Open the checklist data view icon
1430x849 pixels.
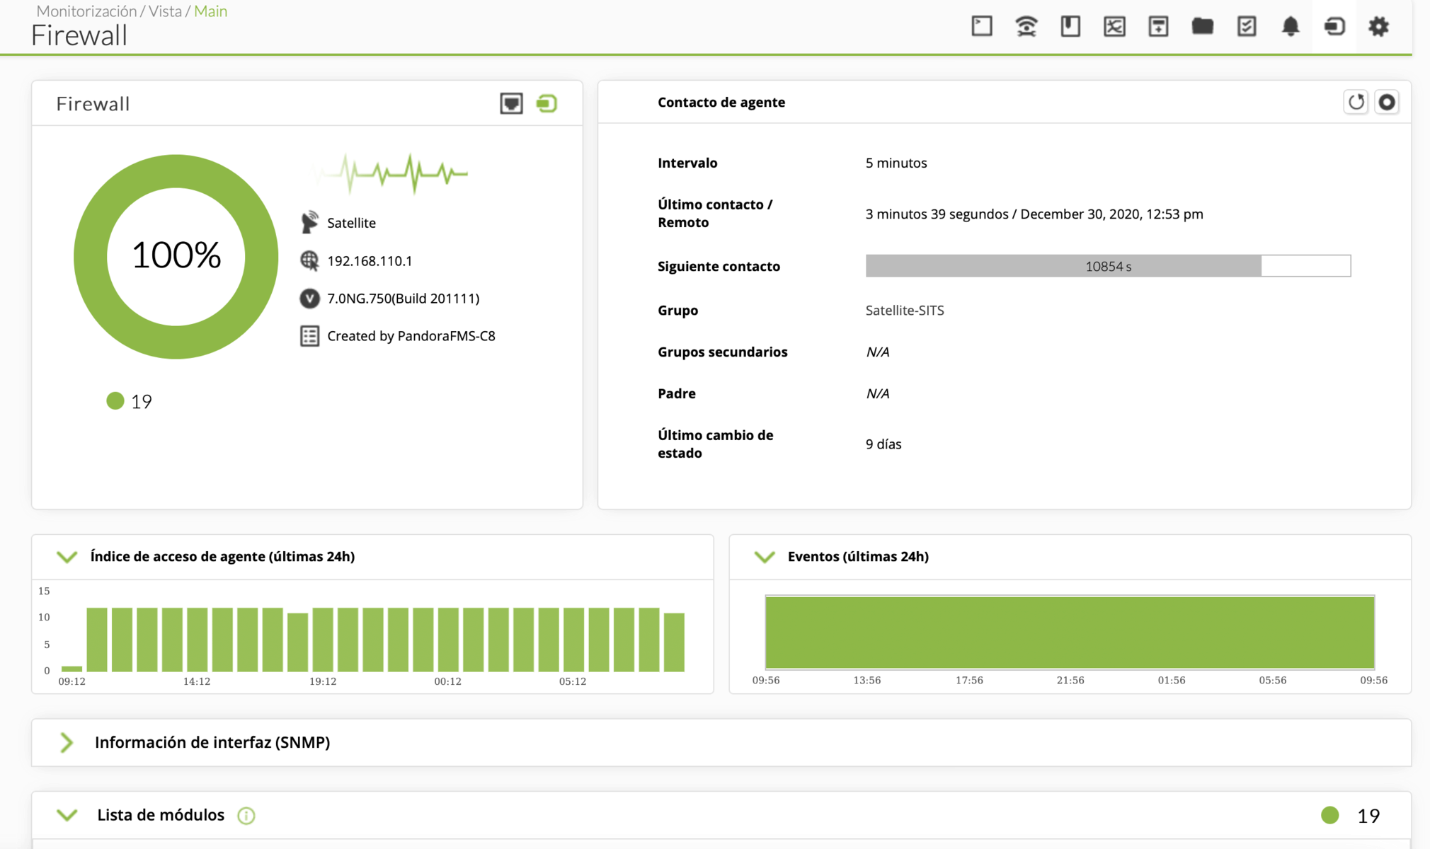[1247, 26]
